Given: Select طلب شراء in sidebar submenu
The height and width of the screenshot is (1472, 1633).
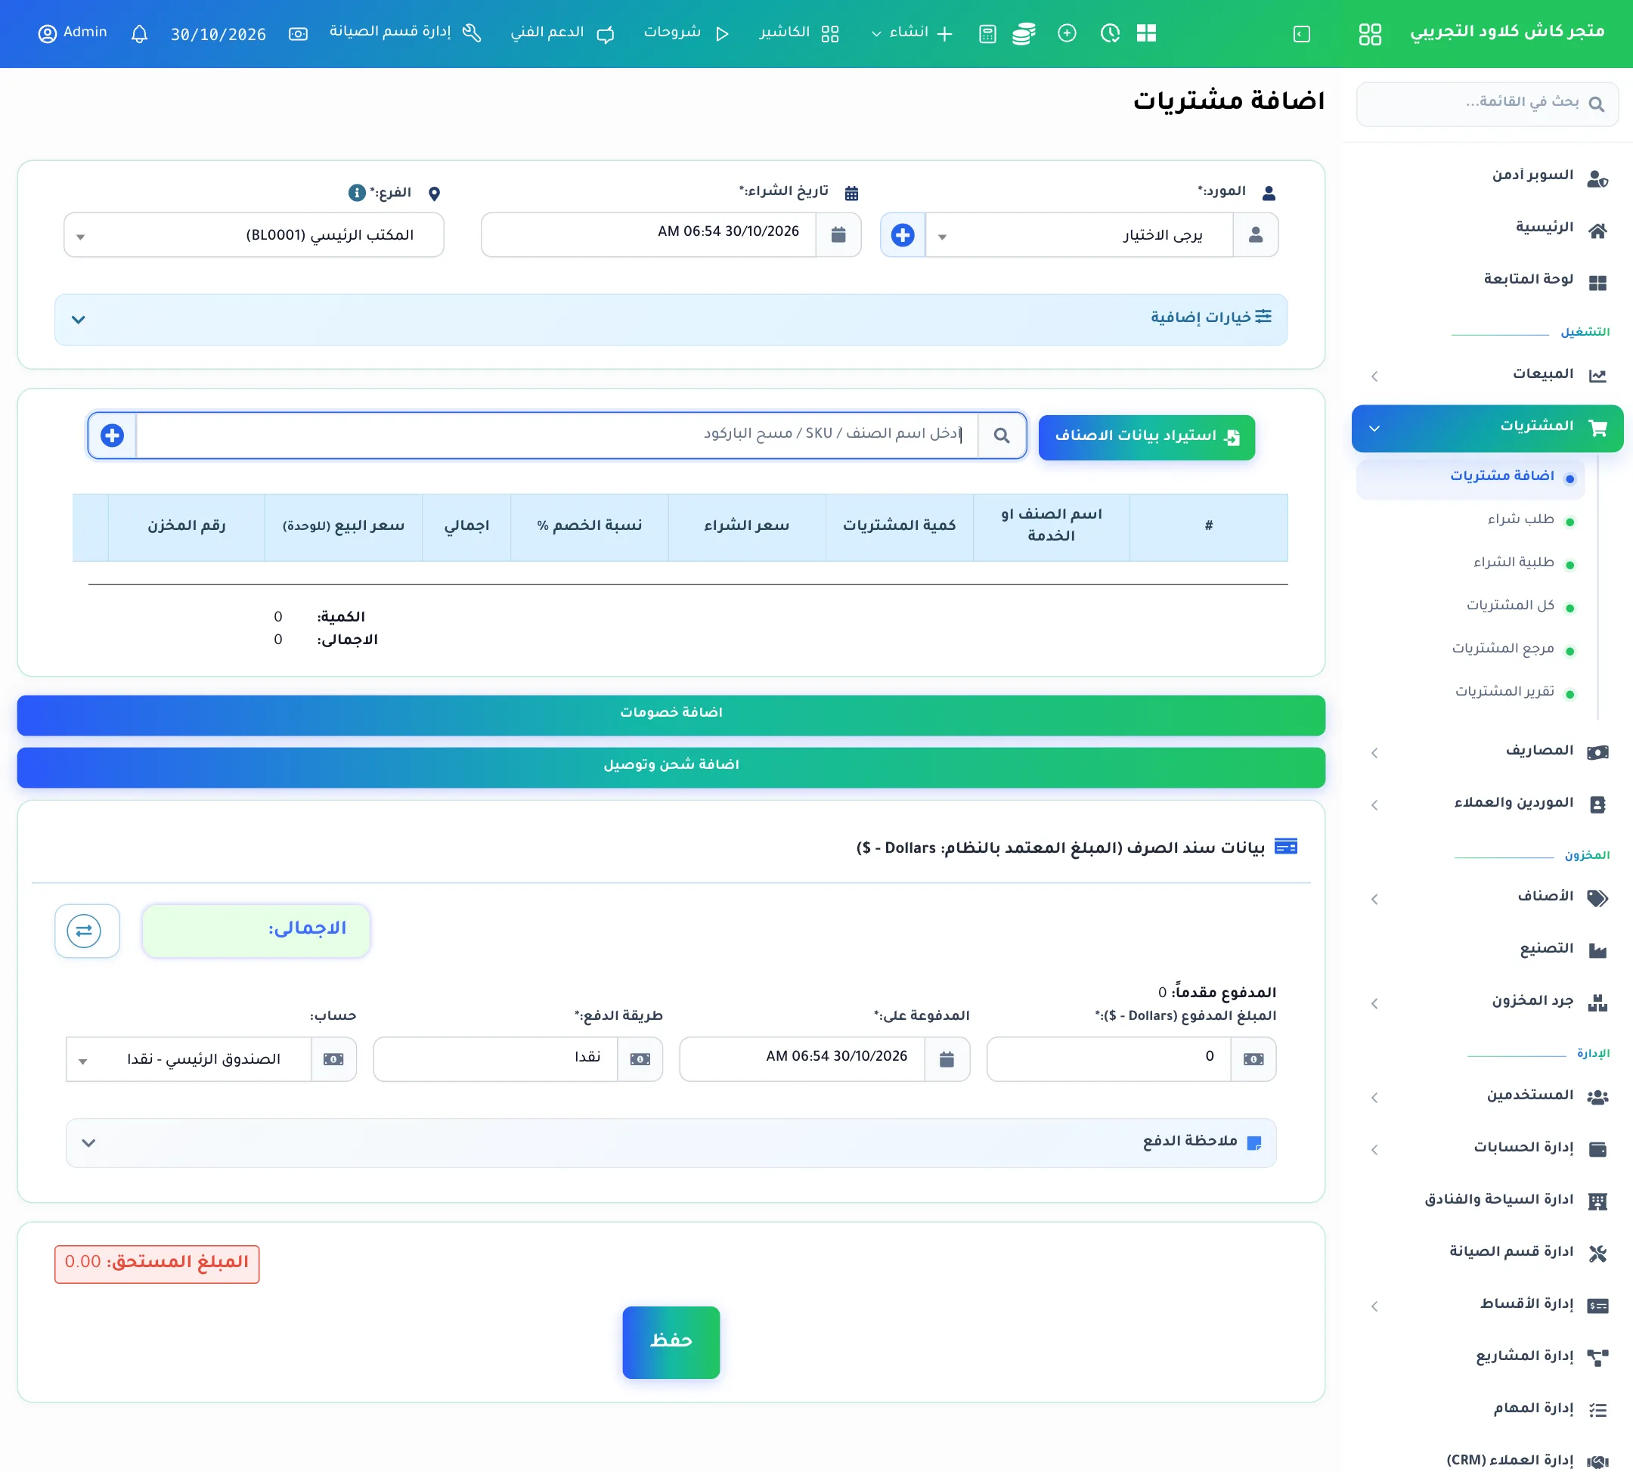Looking at the screenshot, I should click(x=1520, y=519).
